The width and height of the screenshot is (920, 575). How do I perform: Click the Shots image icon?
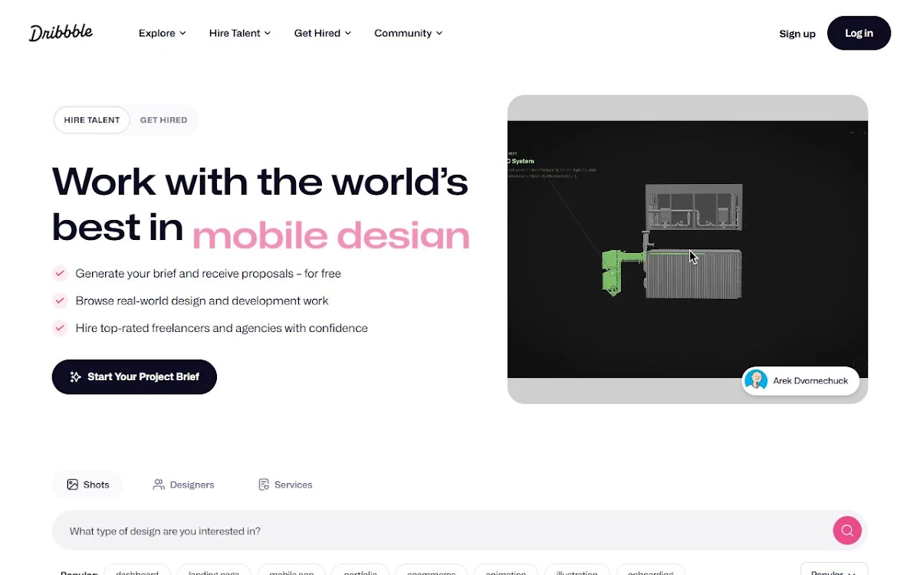point(72,485)
